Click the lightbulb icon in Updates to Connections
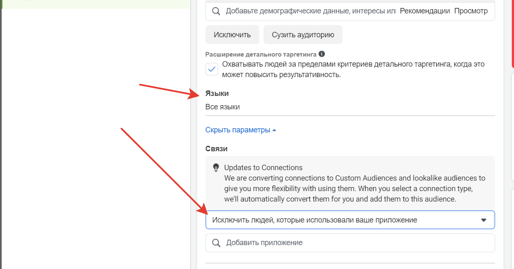 (216, 168)
